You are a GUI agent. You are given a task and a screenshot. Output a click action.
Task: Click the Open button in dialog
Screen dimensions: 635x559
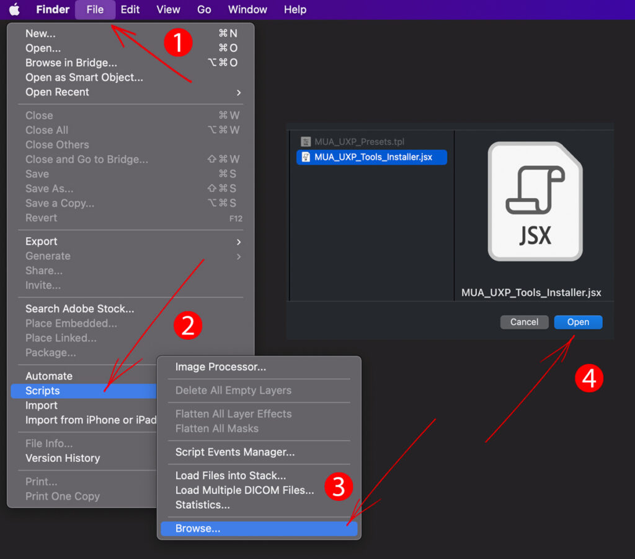pyautogui.click(x=578, y=322)
